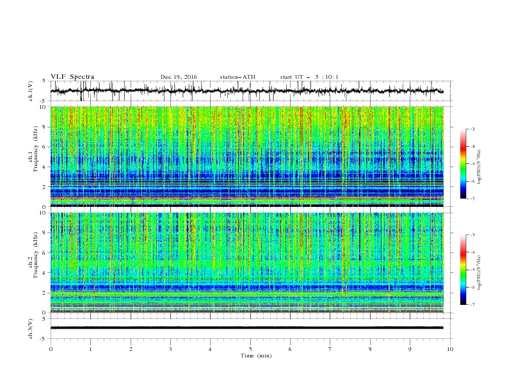Click the ch.1 spectrogram panel

[x=246, y=156]
